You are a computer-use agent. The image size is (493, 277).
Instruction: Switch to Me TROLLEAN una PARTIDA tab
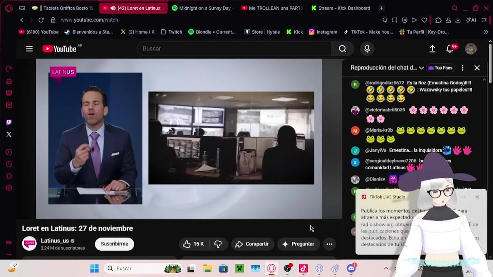(272, 8)
